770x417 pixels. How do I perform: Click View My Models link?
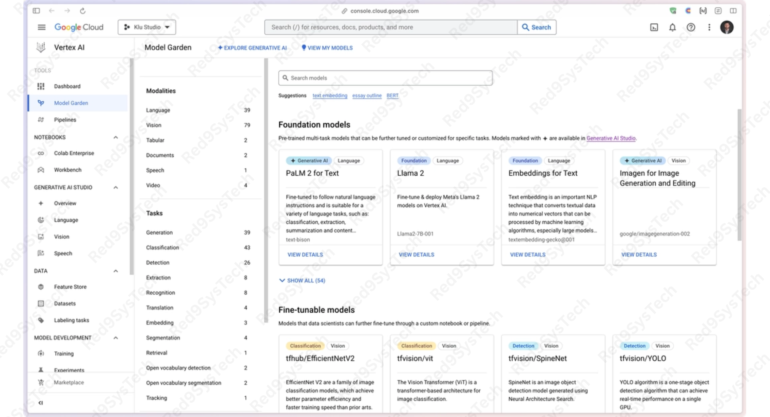(327, 48)
